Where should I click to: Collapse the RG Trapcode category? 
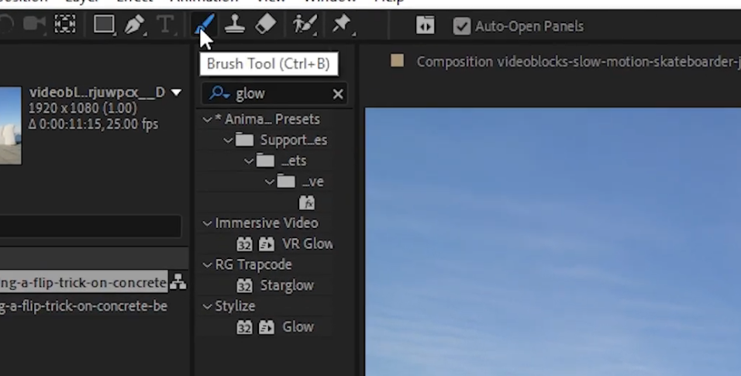pos(207,265)
